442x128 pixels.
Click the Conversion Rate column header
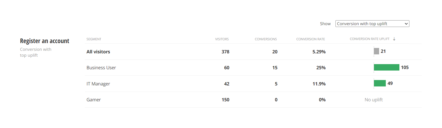310,39
